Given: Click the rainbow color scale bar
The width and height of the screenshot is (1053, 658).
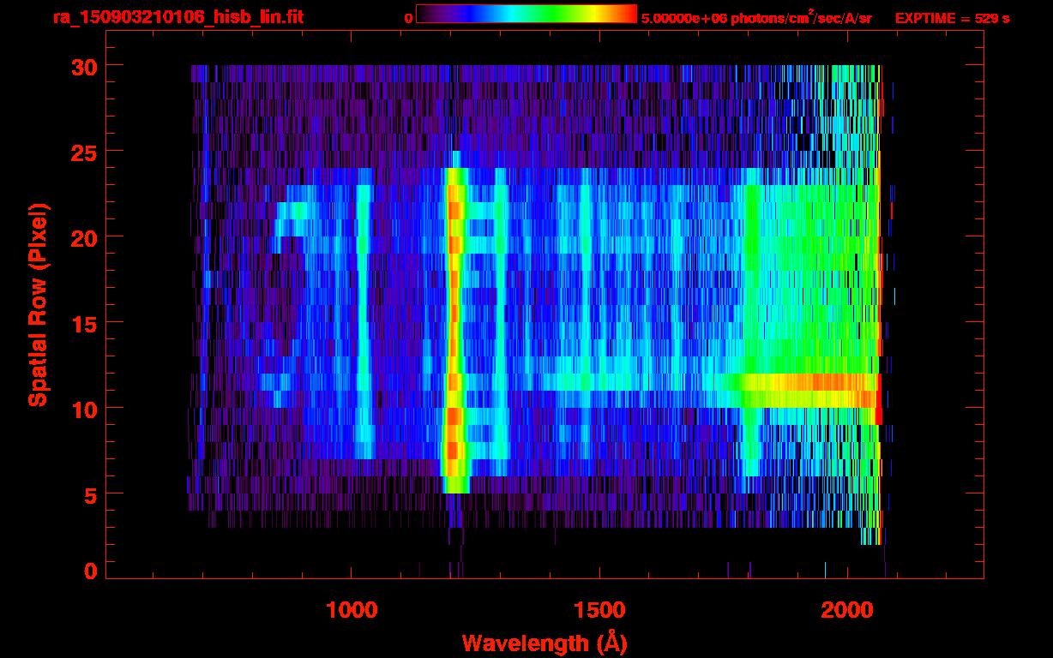Looking at the screenshot, I should coord(526,15).
